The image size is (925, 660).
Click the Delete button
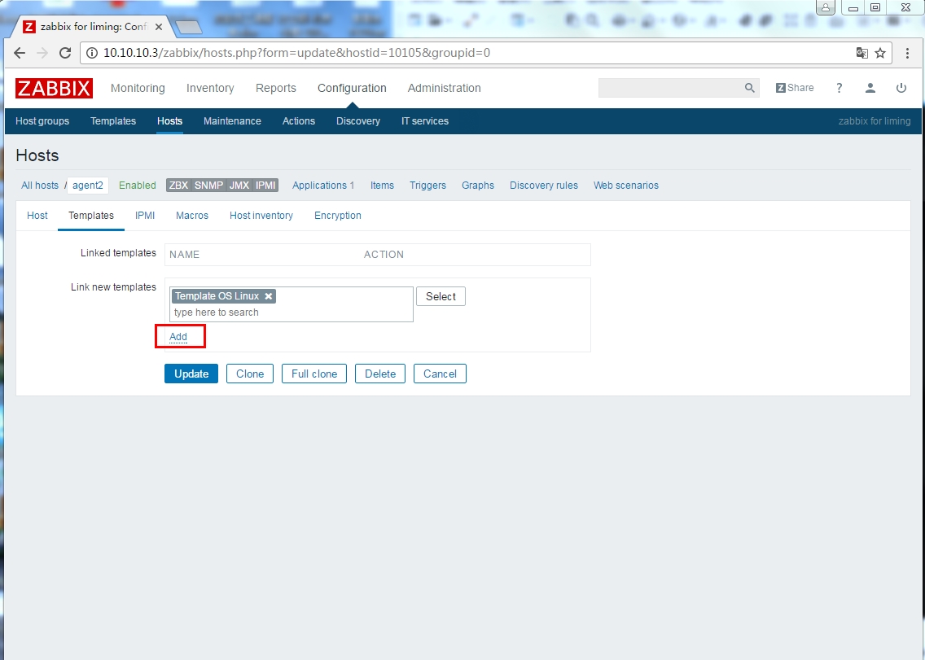point(380,374)
